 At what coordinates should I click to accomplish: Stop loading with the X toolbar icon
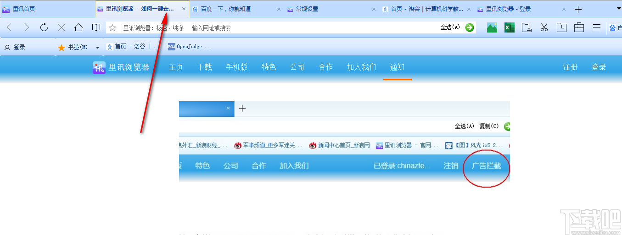(62, 27)
